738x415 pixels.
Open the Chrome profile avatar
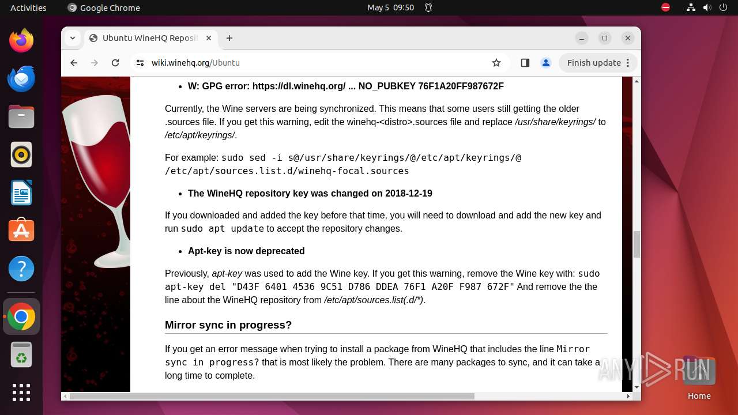pyautogui.click(x=546, y=63)
